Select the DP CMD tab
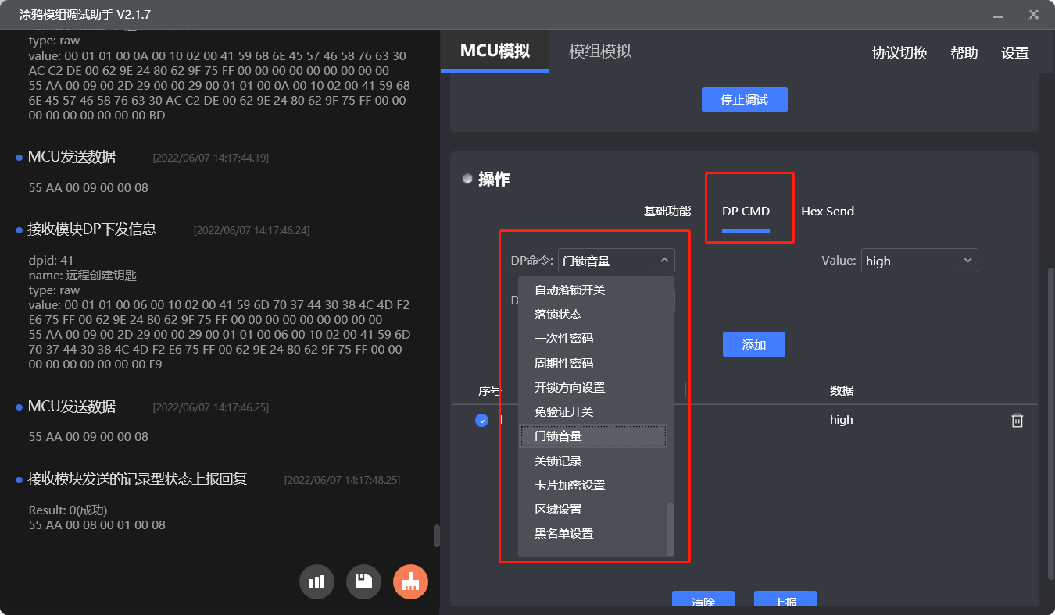 coord(746,212)
